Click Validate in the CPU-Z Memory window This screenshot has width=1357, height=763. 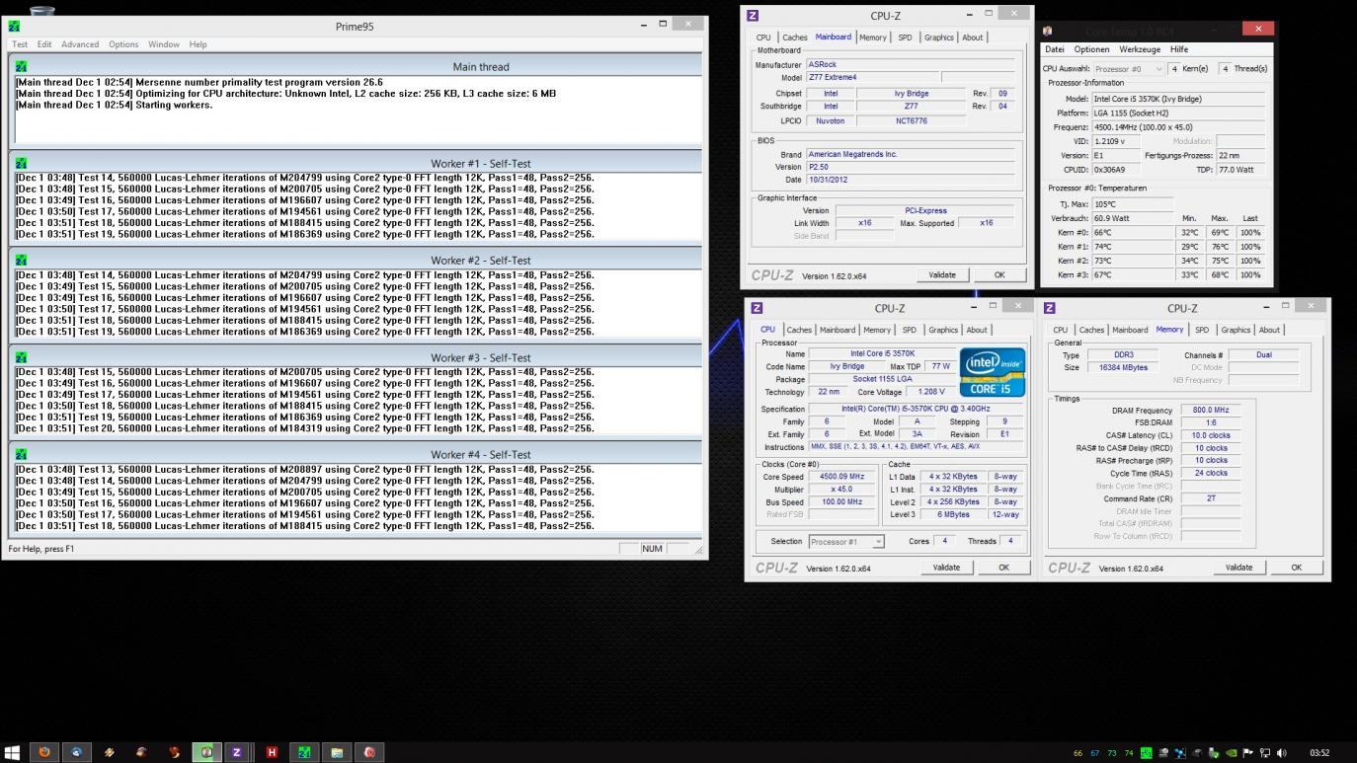click(1238, 567)
